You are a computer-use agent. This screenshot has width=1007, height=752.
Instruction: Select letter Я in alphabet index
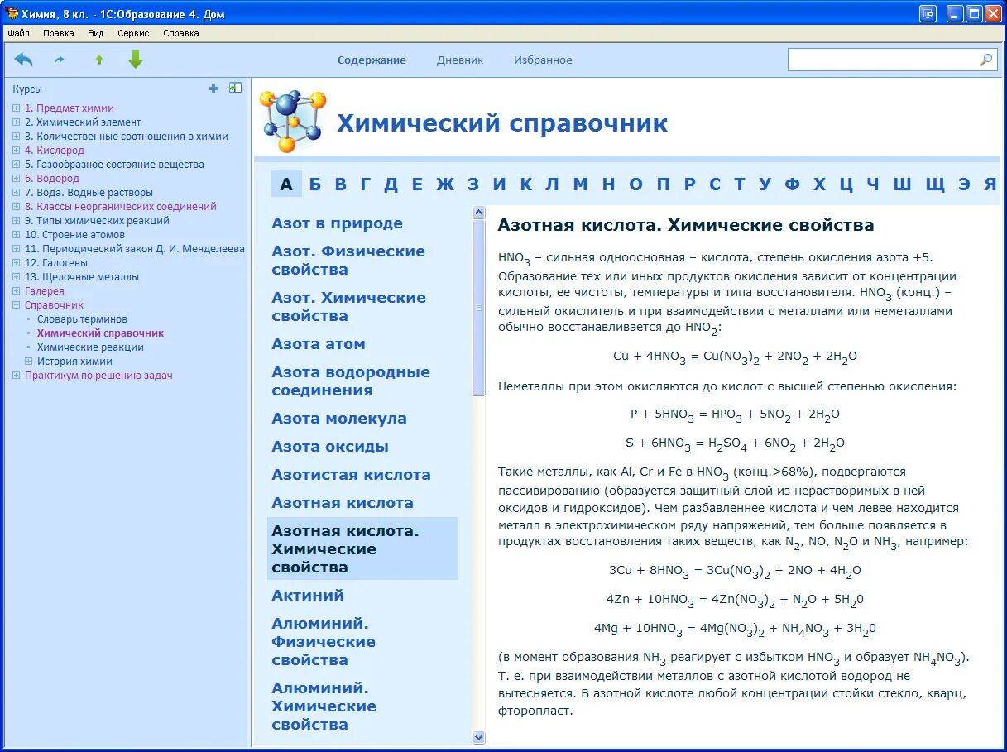(x=990, y=184)
